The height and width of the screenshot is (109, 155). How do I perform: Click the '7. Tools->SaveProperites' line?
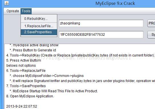tap(26, 86)
